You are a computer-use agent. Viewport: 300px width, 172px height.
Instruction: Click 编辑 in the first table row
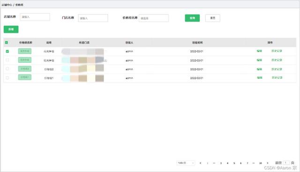259,51
